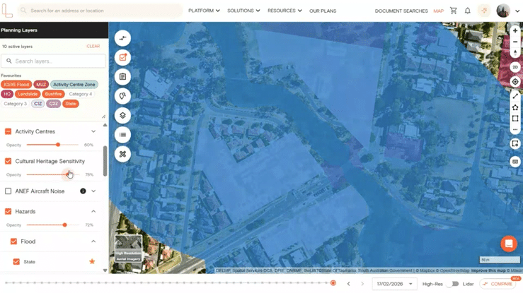Select the Landslide favourite chip
Screen dimensions: 523x293
click(x=28, y=94)
